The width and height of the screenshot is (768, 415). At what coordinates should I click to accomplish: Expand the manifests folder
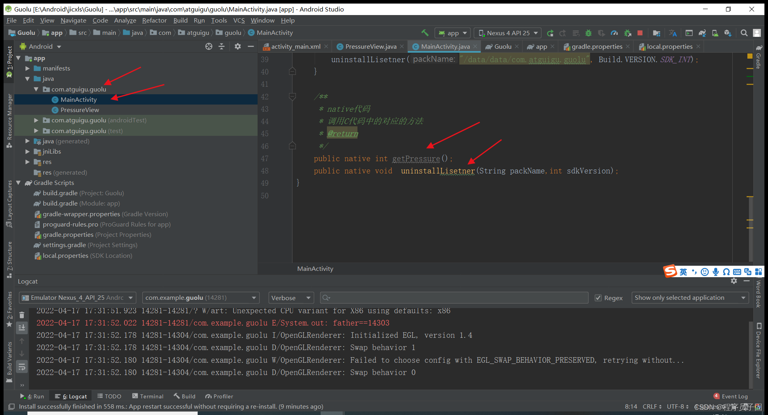pos(27,69)
